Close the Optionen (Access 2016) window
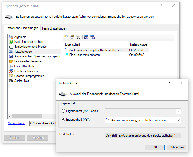The image size is (193, 157). point(173,6)
